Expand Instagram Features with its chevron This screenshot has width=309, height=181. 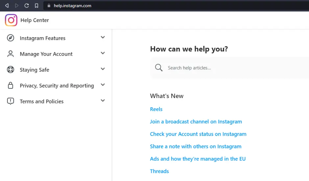[103, 37]
